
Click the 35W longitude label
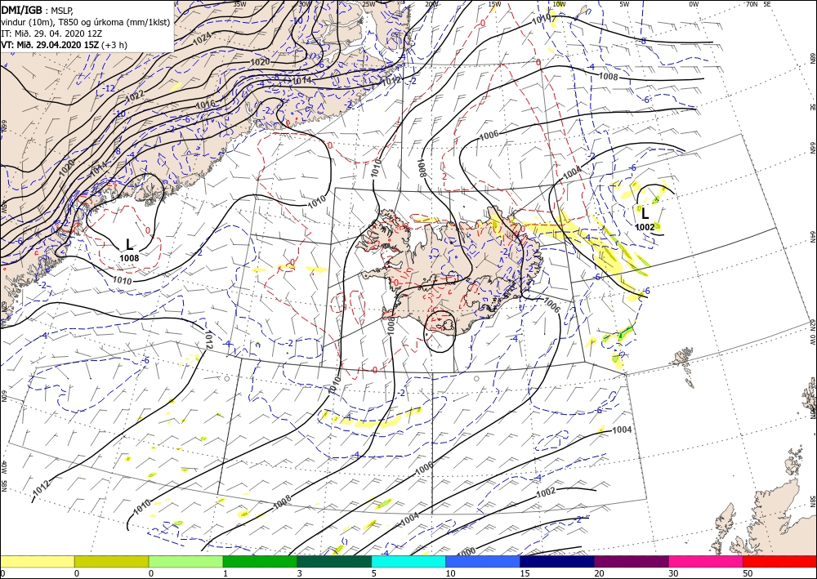point(239,3)
